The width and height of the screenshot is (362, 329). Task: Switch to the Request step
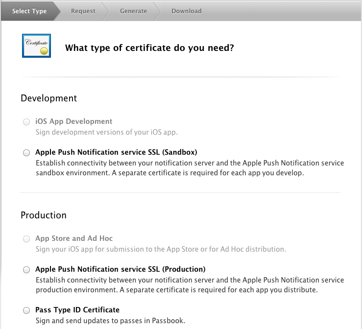[x=83, y=11]
